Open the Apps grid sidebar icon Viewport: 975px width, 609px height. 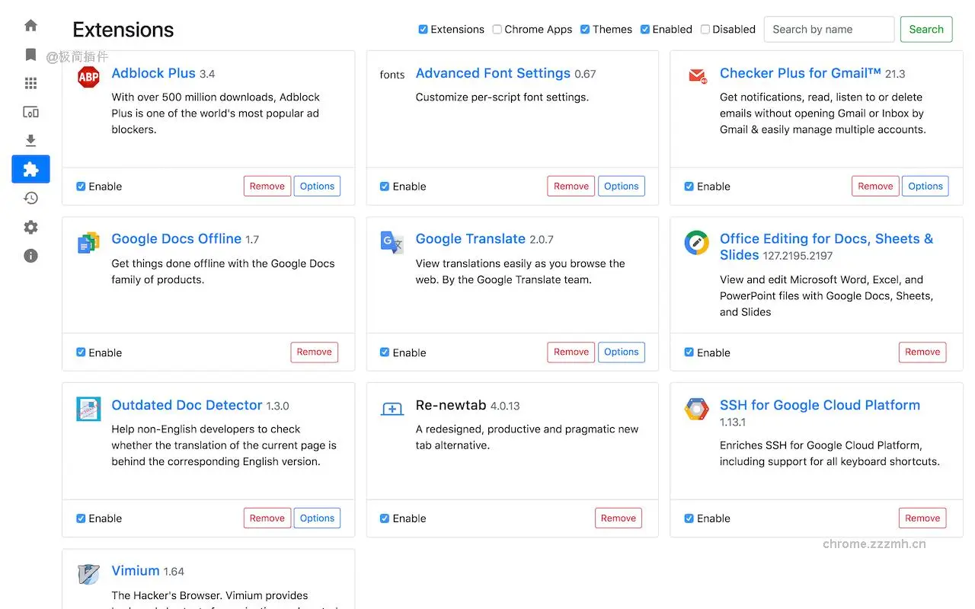pos(30,83)
